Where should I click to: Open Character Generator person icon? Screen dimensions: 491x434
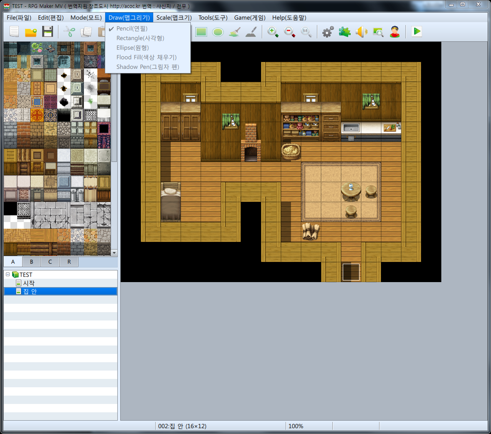pos(395,32)
